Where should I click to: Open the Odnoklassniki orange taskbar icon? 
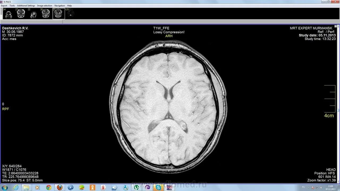[x=92, y=188]
